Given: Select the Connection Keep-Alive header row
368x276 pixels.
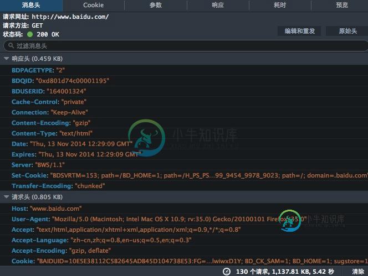Looking at the screenshot, I should point(184,112).
